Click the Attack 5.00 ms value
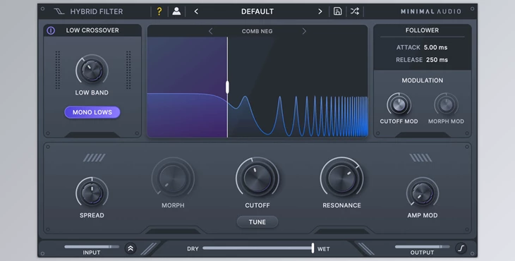 tap(435, 47)
